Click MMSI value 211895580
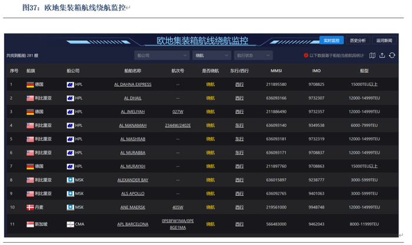Image resolution: width=412 pixels, height=245 pixels. point(276,85)
